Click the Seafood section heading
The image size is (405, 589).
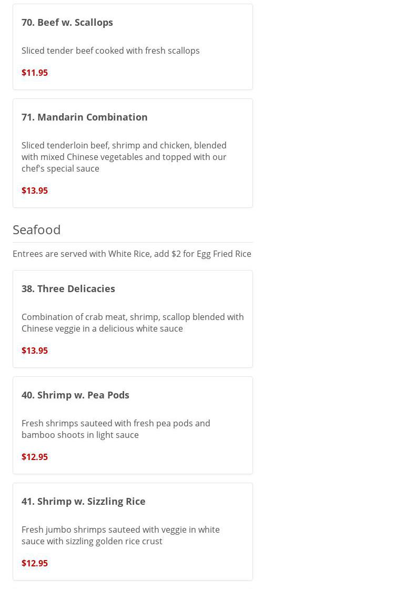(x=37, y=229)
